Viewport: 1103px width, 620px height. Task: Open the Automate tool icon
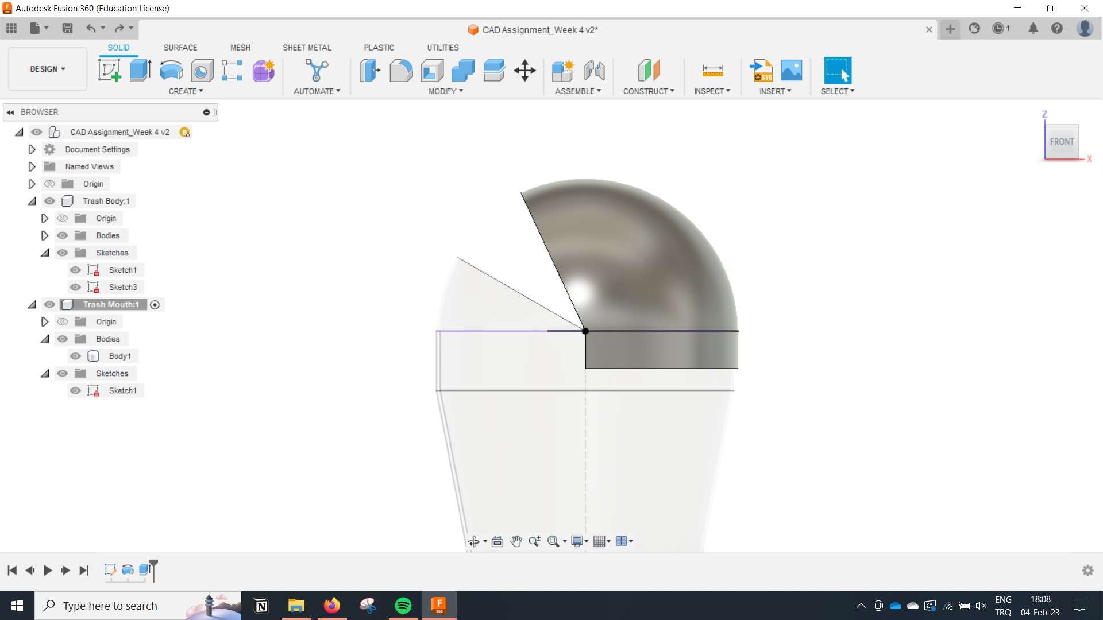click(316, 71)
